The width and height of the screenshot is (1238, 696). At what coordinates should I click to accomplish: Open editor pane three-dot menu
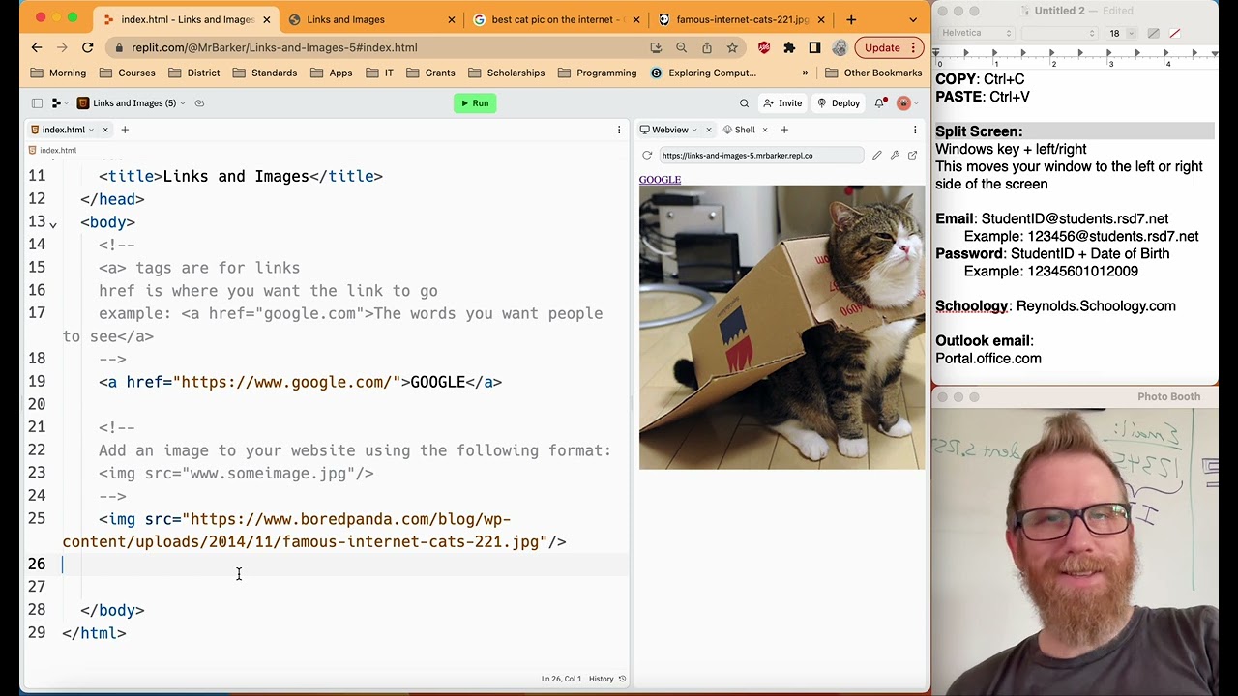(x=619, y=130)
